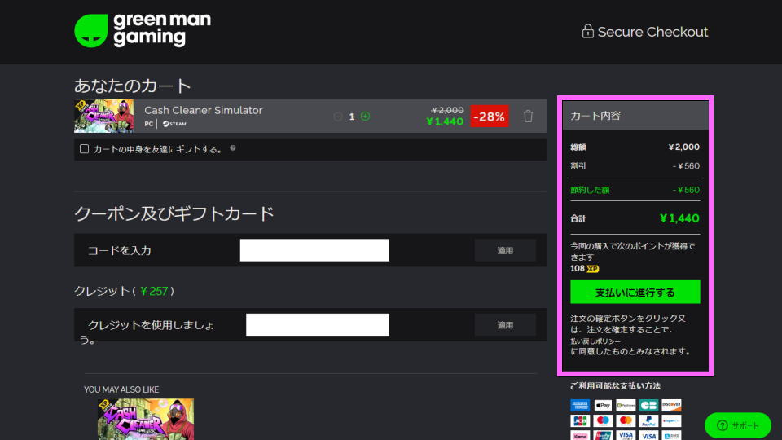The image size is (782, 440).
Task: Open the サポート support chat button
Action: pos(738,425)
